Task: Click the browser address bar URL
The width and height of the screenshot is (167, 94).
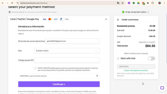Action: [x=34, y=3]
